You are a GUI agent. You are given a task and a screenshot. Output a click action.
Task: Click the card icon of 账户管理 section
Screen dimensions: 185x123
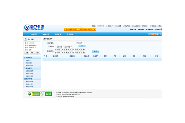pos(25,79)
